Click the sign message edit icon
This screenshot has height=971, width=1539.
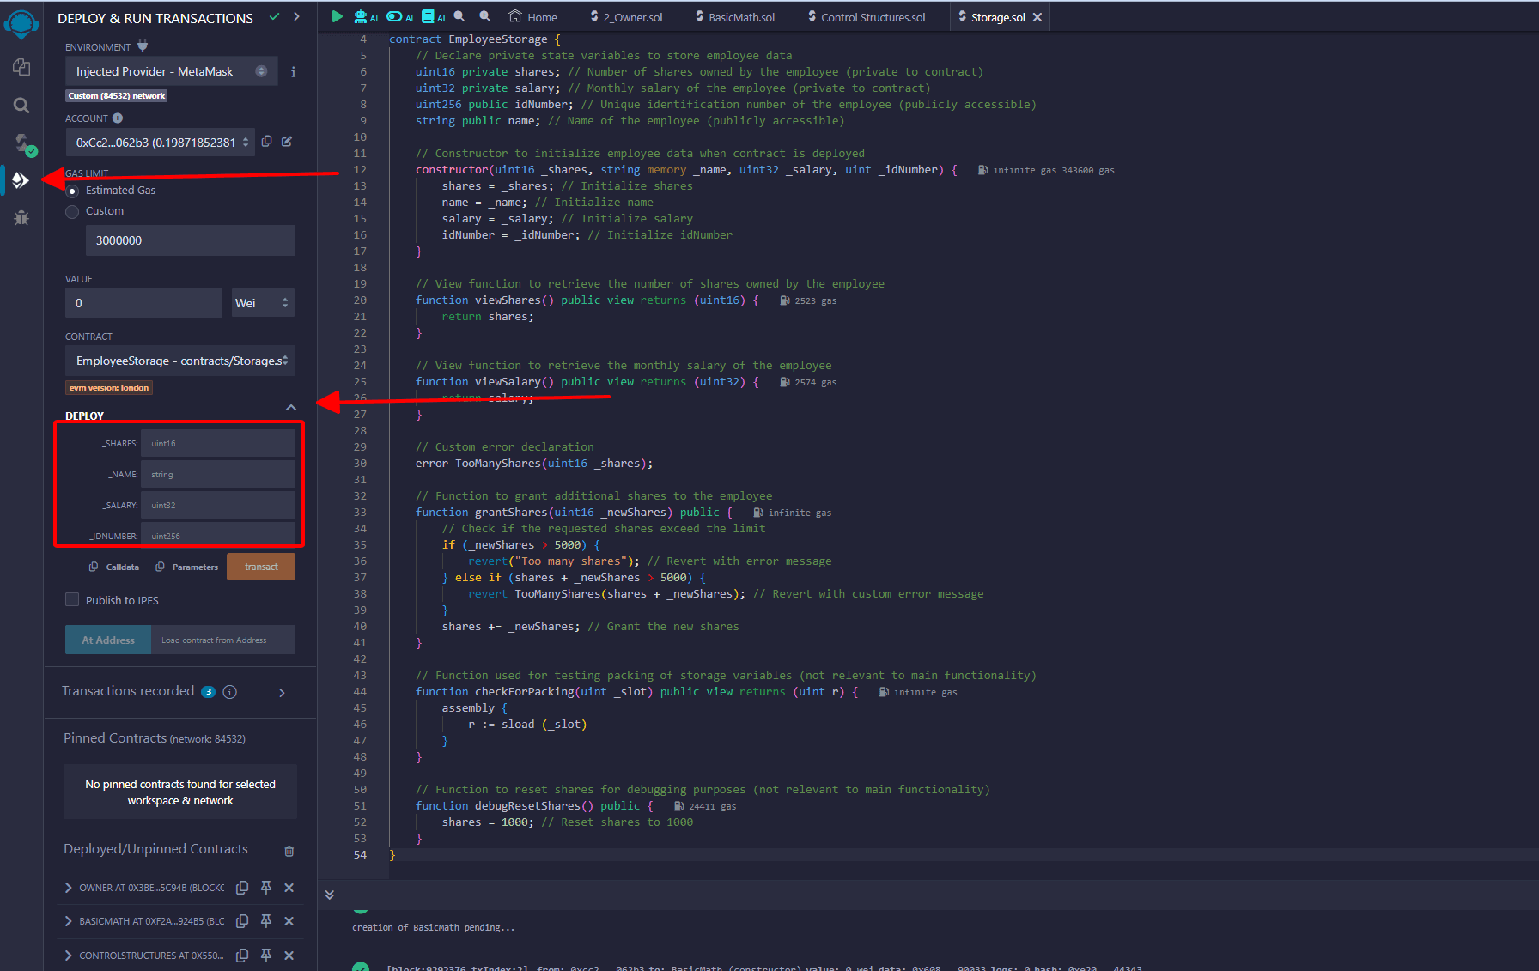(x=287, y=142)
